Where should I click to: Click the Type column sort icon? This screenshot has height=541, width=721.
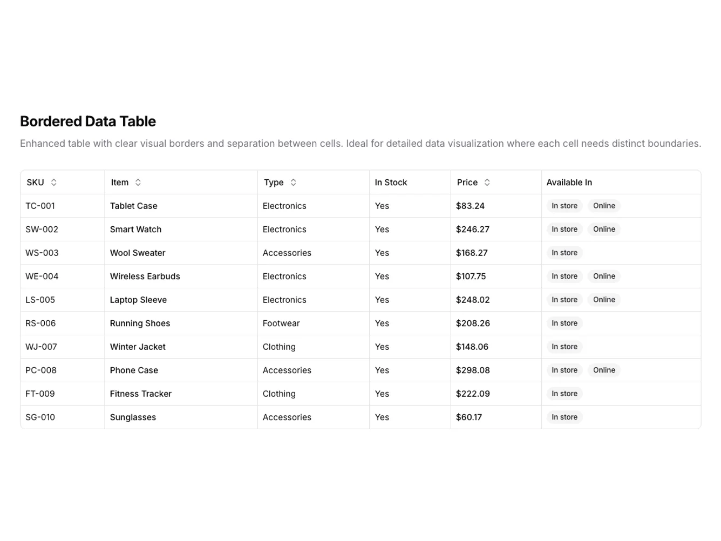(293, 182)
